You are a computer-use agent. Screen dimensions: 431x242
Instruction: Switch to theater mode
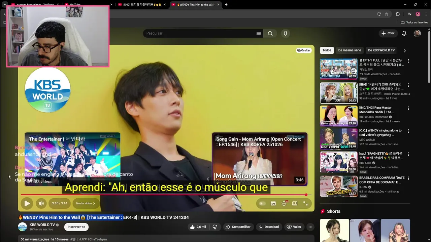[x=295, y=203]
